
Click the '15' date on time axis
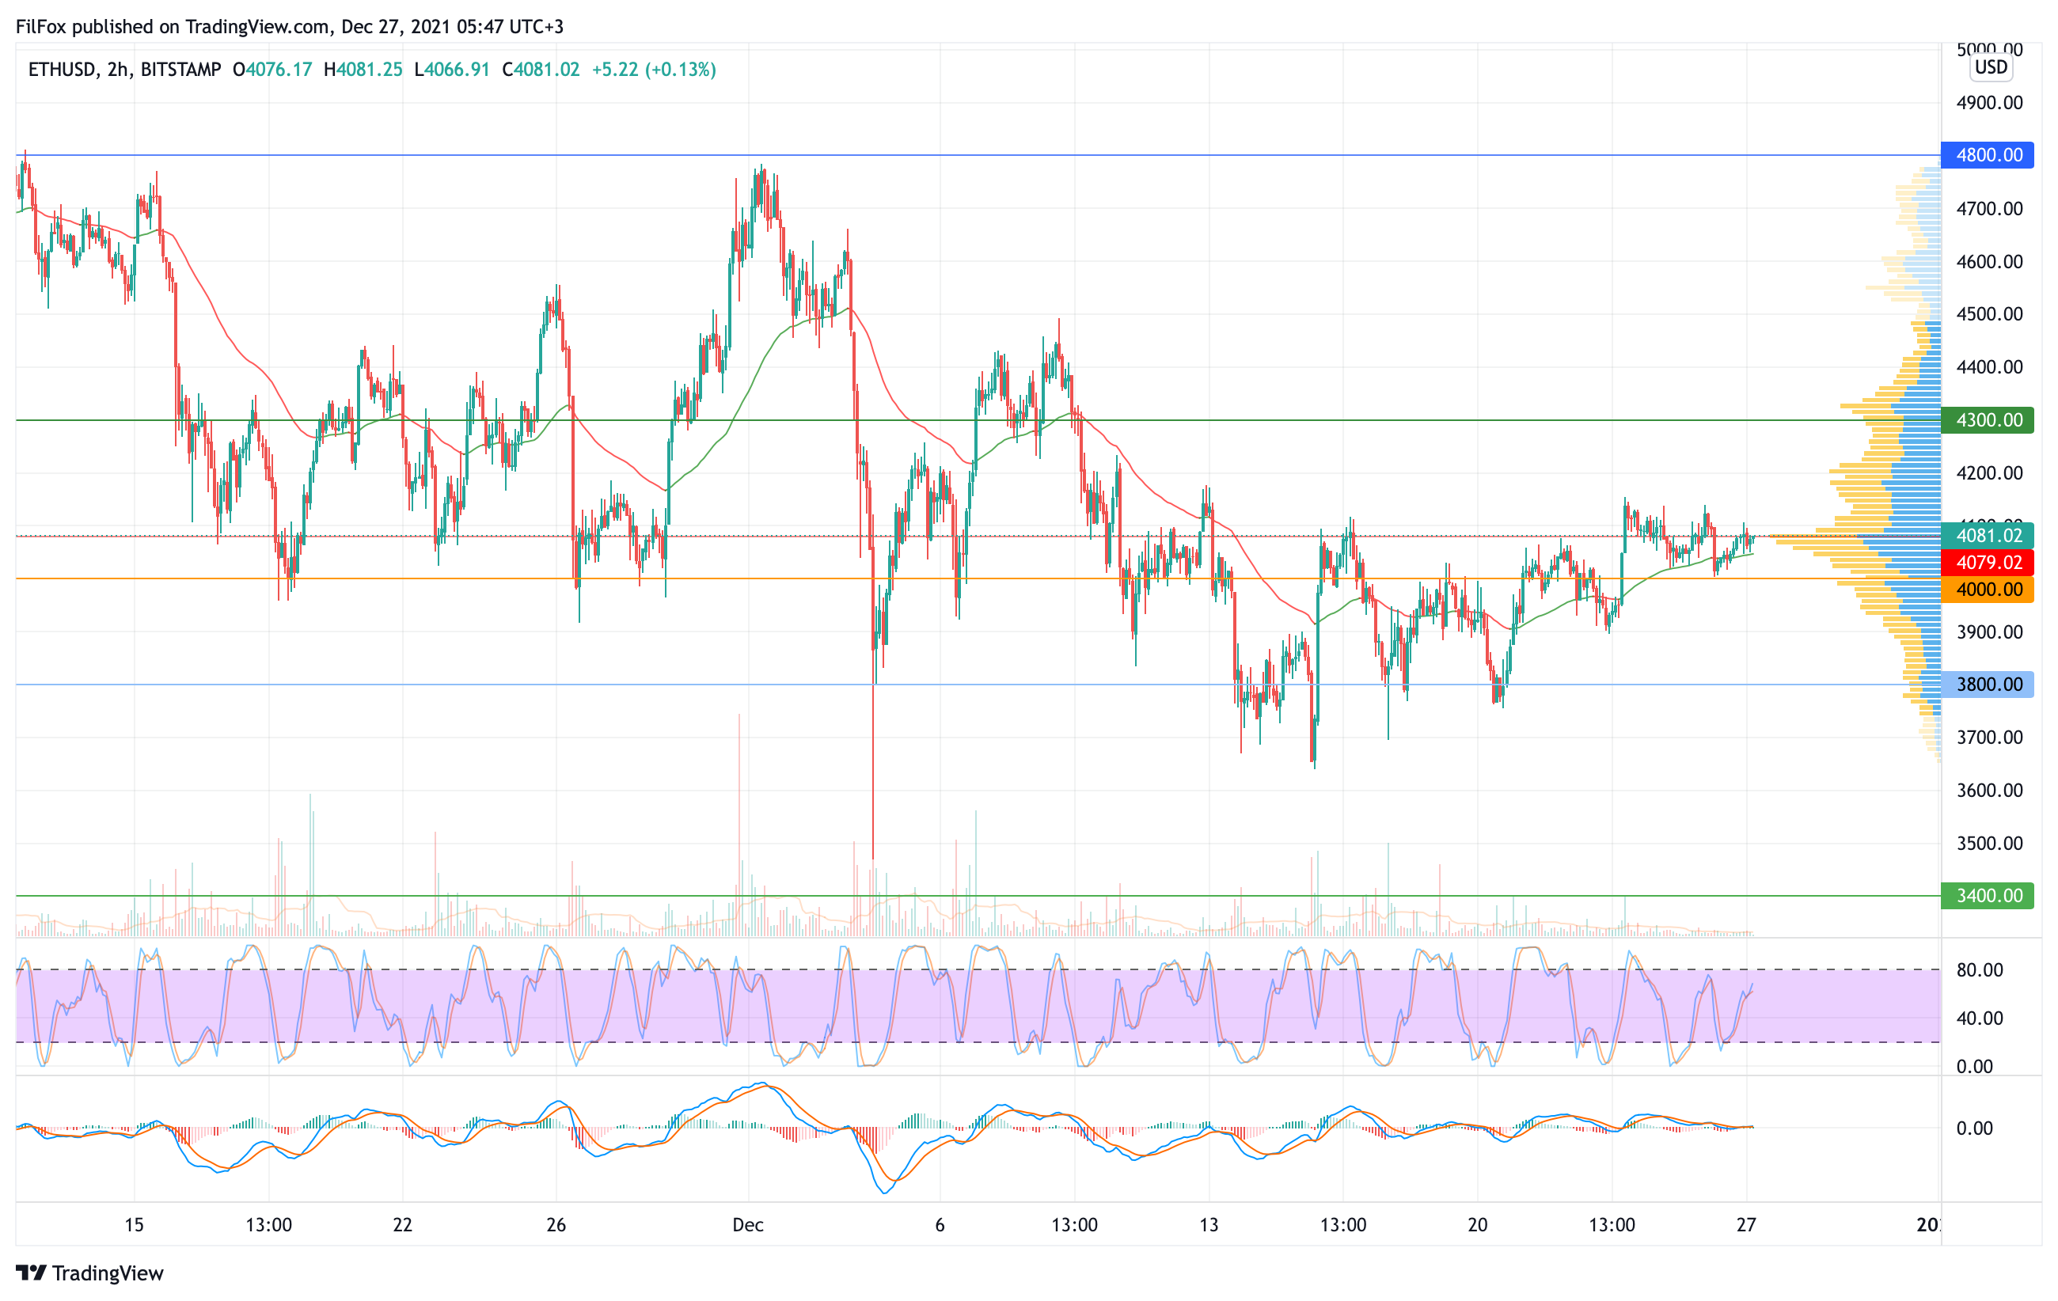[x=135, y=1225]
